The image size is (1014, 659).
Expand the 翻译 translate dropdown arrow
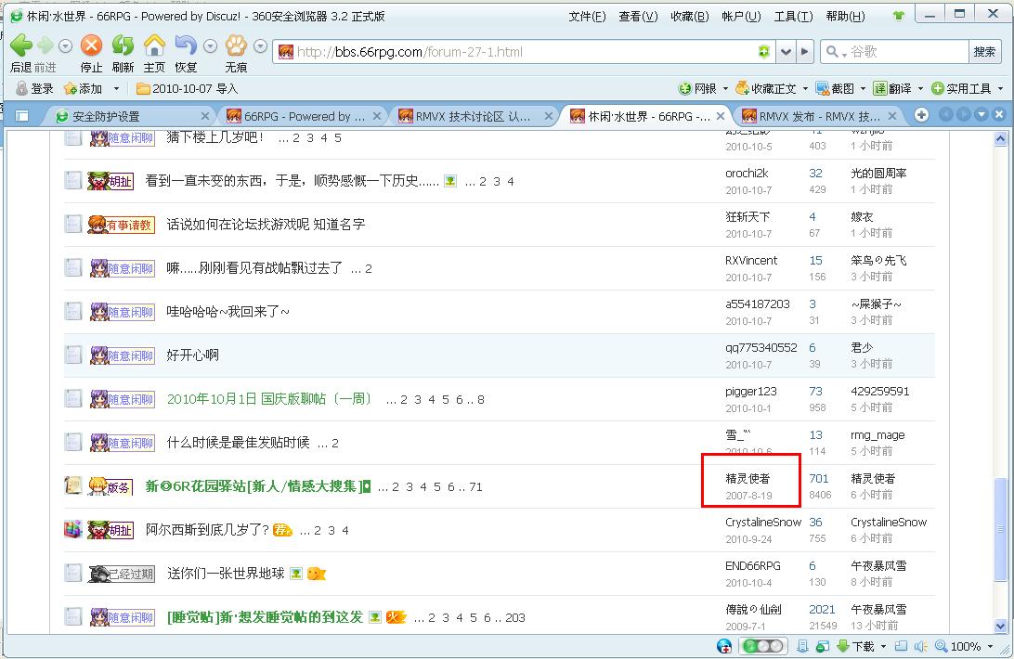coord(920,88)
